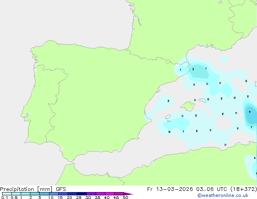Select the 35–40 mm magenta legend swatch

click(x=101, y=194)
